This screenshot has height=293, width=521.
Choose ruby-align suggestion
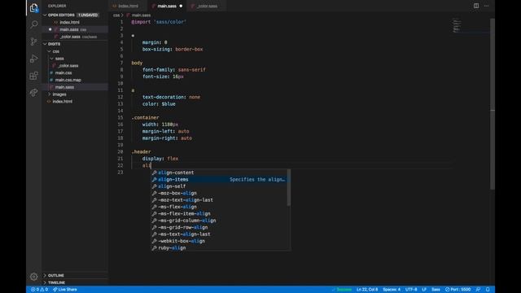219,247
